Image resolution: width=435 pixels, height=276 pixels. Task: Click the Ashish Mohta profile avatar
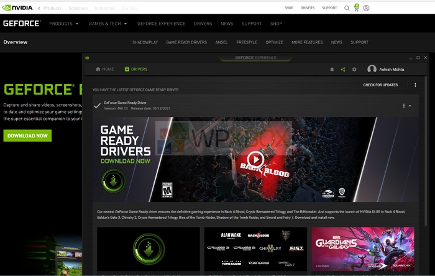point(372,69)
